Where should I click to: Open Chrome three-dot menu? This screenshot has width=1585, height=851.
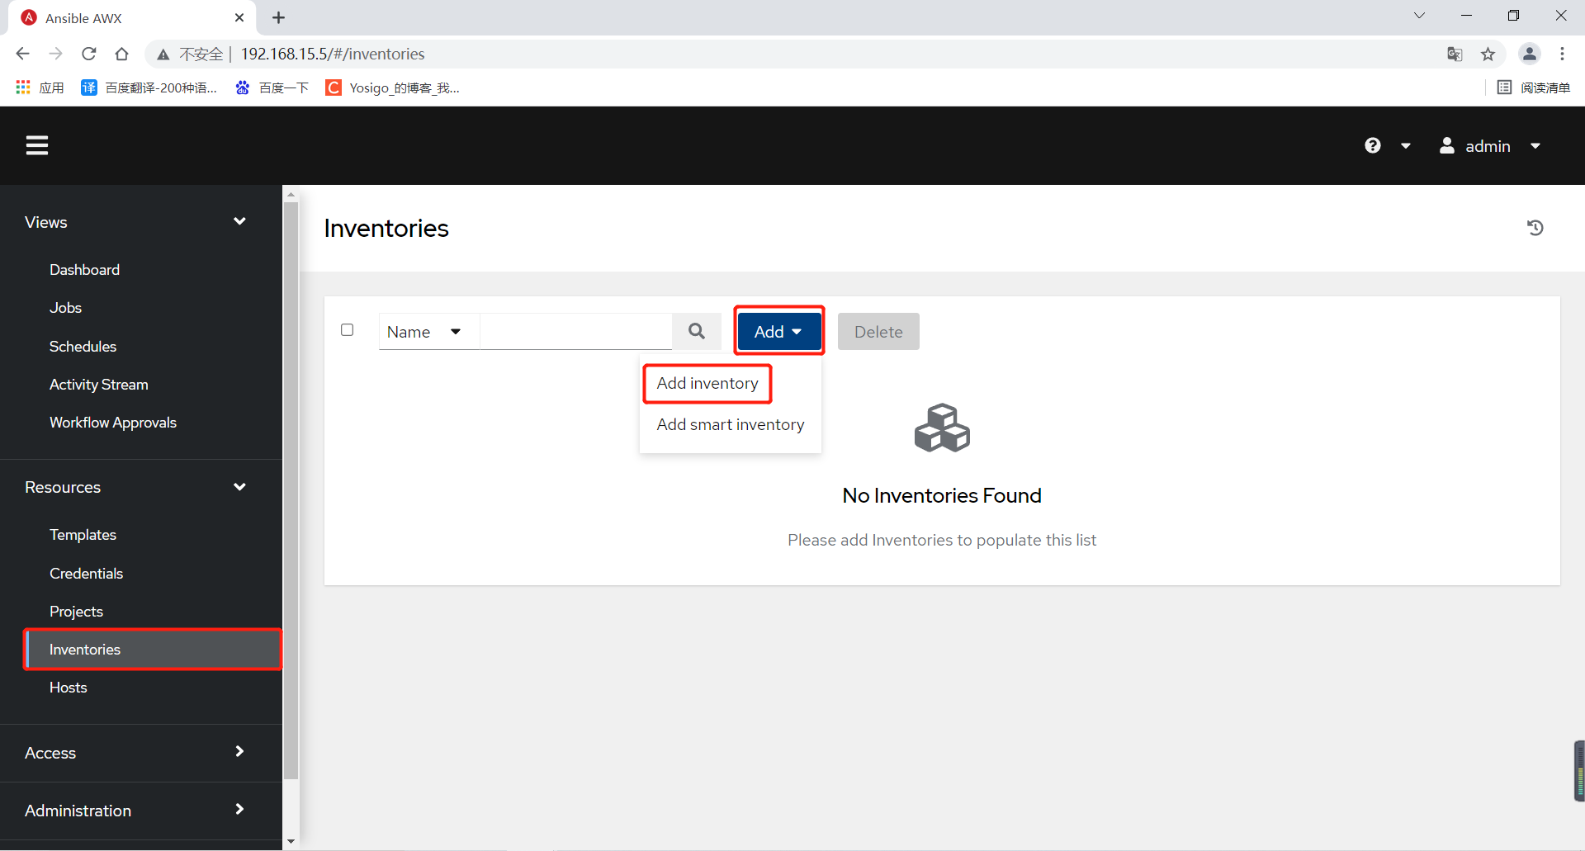(1562, 54)
